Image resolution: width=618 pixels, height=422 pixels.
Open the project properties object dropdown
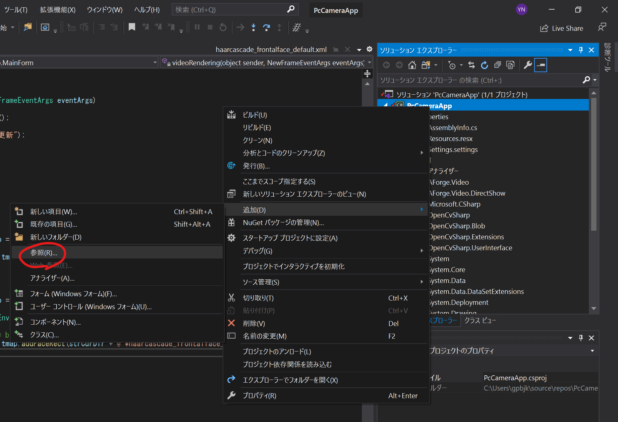[x=592, y=351]
